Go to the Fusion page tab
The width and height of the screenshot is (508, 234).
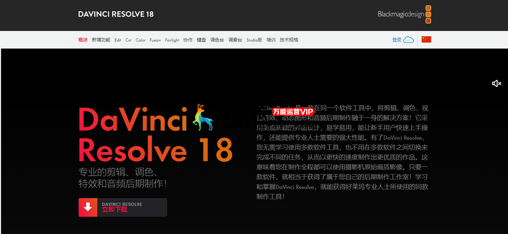(x=155, y=40)
